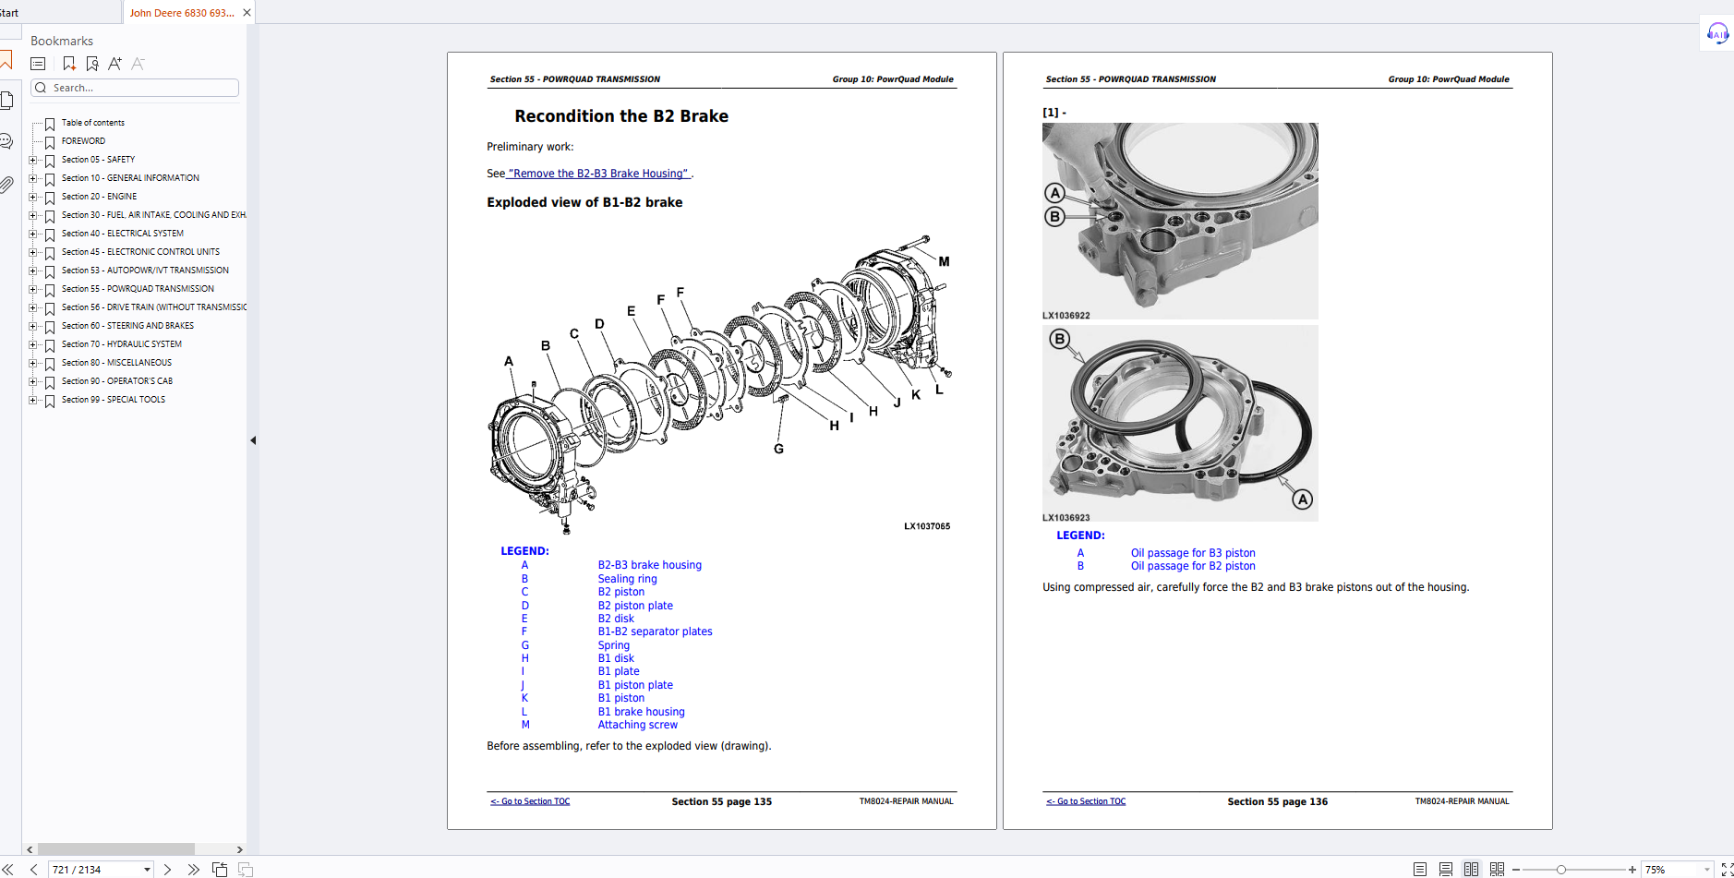Select the Start tab

pos(9,13)
